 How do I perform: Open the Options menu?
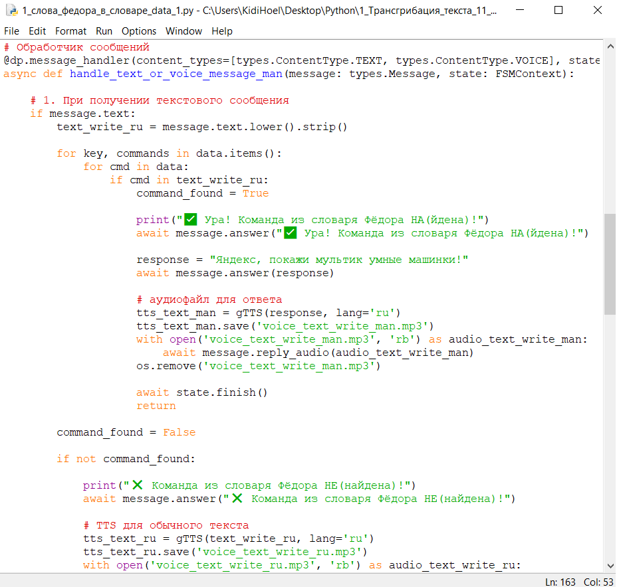138,31
